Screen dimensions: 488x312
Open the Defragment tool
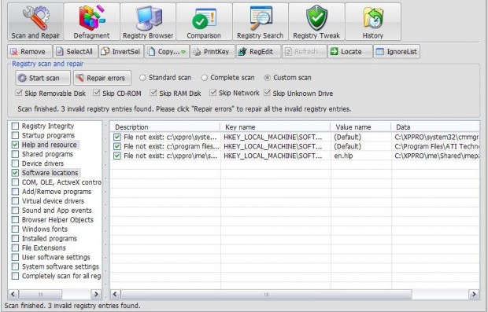[92, 22]
